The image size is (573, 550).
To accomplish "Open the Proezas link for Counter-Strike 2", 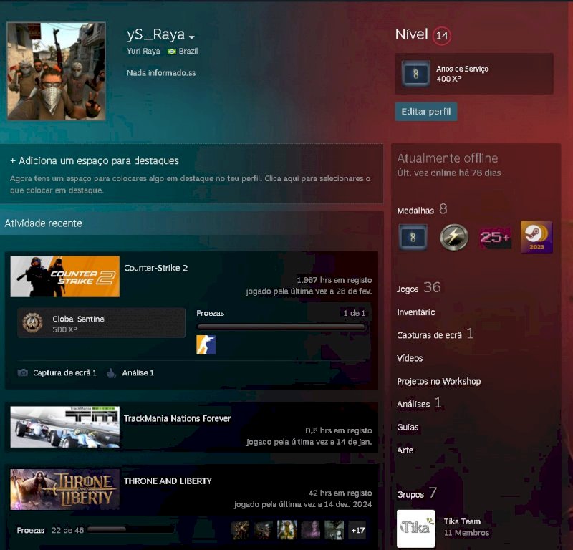I will pos(210,313).
